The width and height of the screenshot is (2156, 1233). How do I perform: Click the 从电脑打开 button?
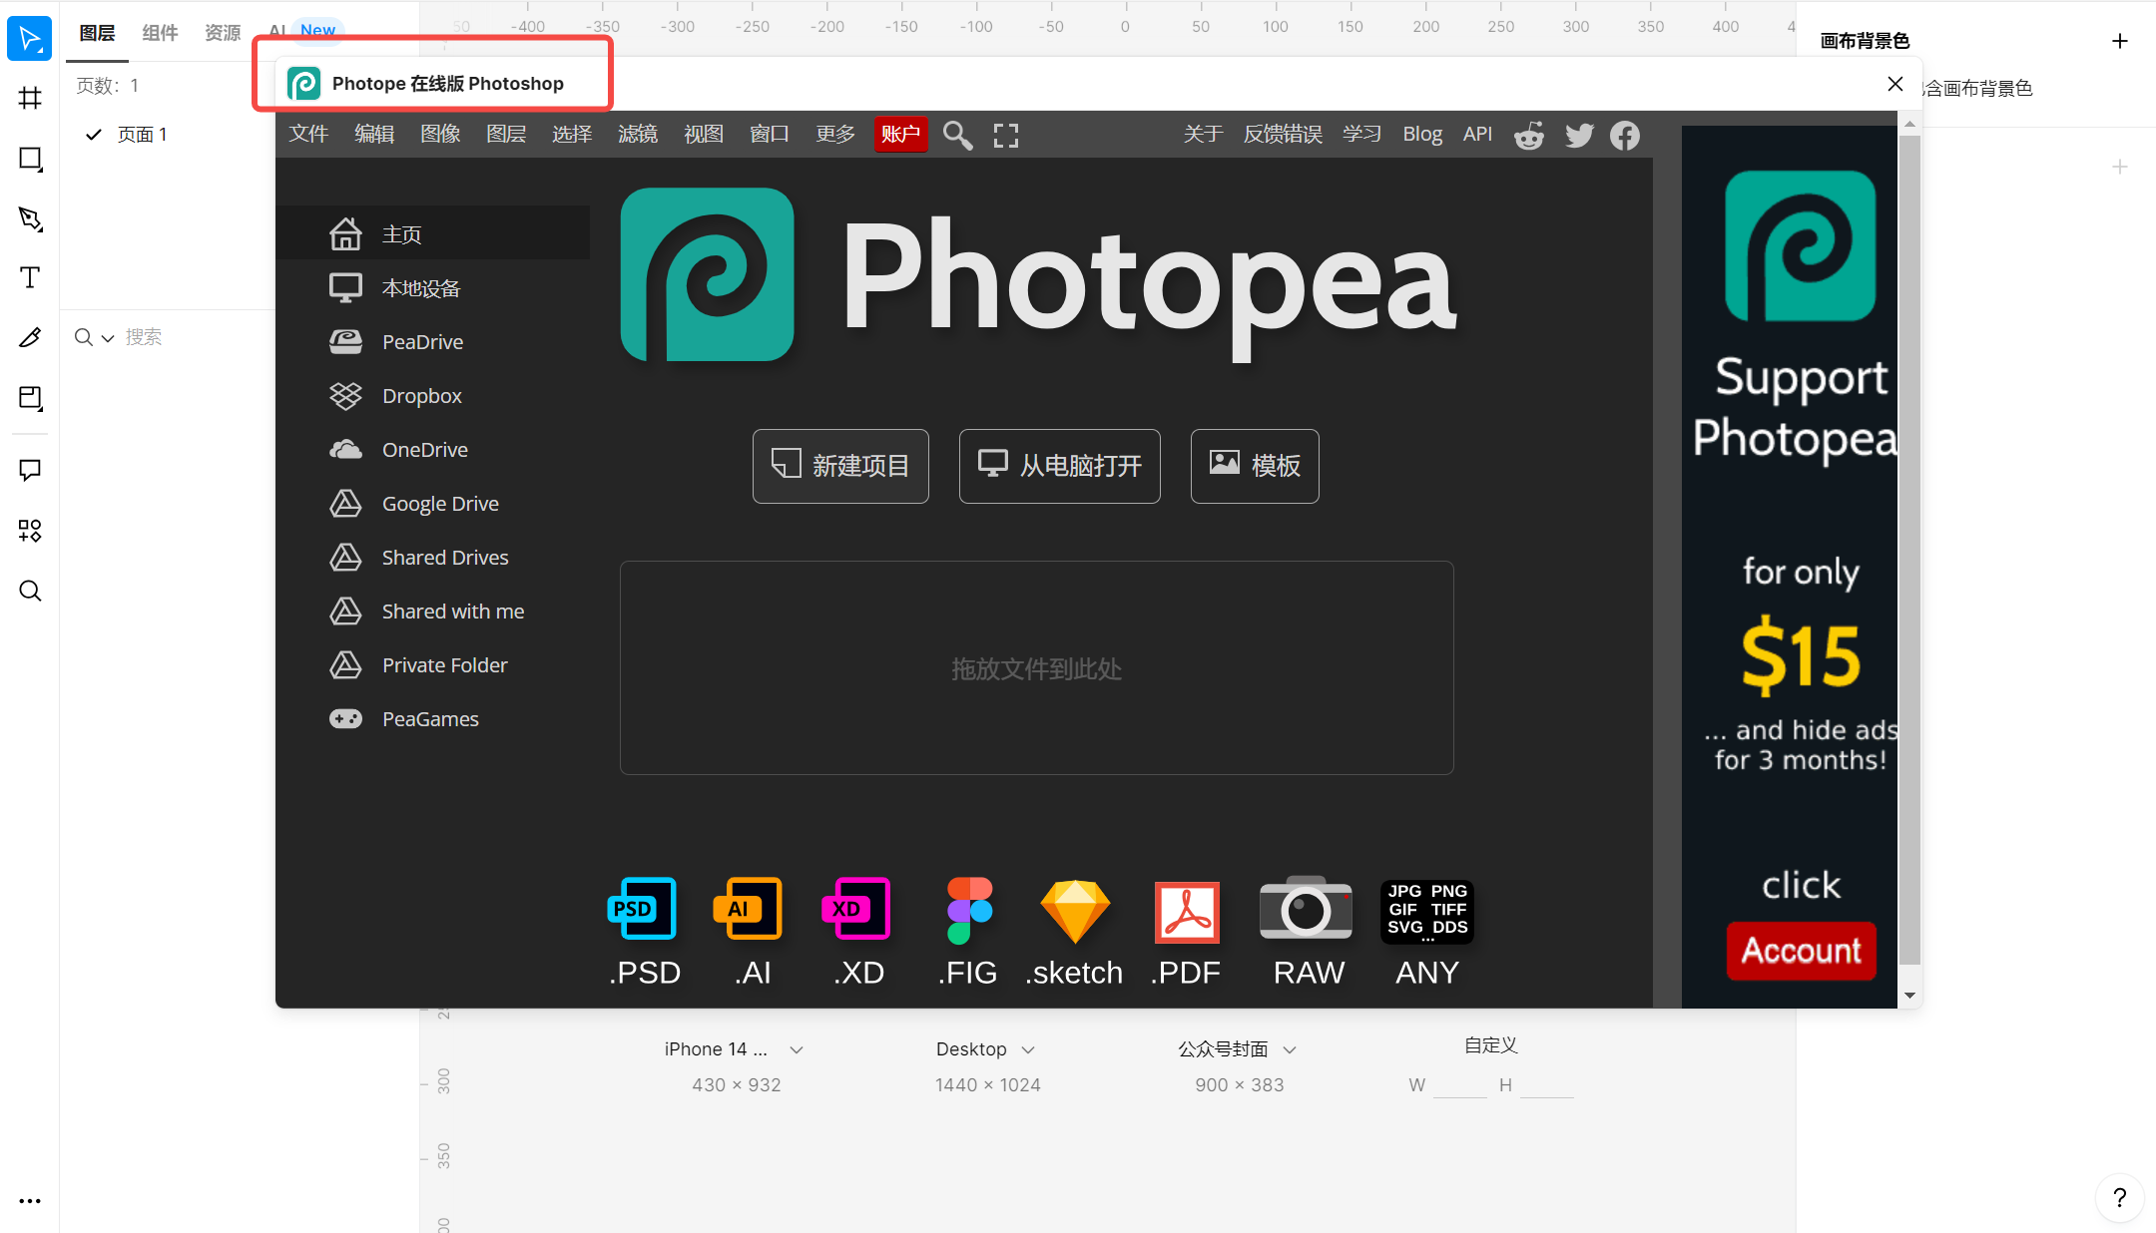(1059, 466)
